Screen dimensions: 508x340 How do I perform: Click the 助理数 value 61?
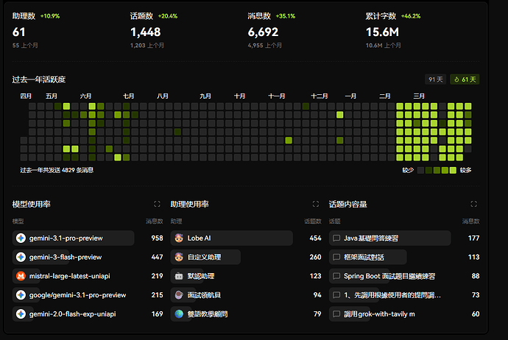(19, 32)
